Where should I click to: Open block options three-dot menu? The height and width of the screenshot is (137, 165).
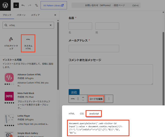109,99
